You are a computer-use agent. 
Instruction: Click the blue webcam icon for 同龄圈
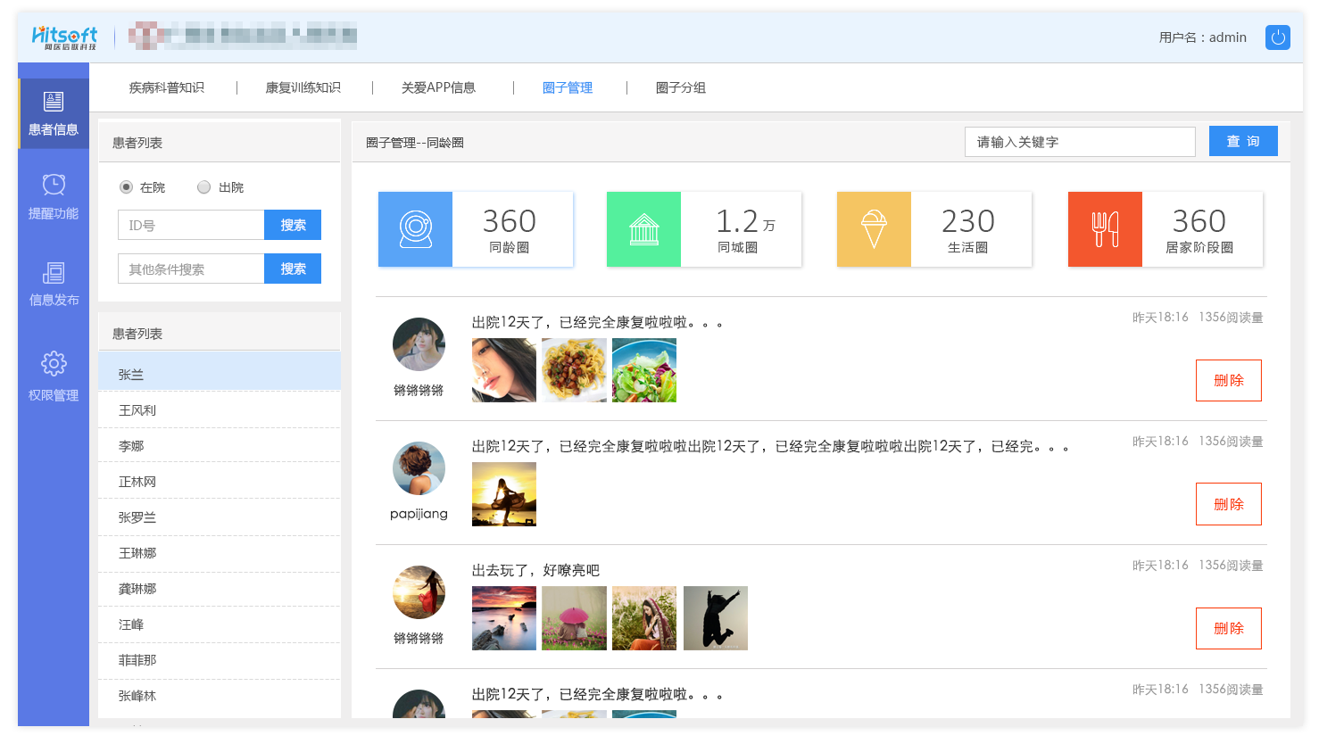(x=415, y=229)
